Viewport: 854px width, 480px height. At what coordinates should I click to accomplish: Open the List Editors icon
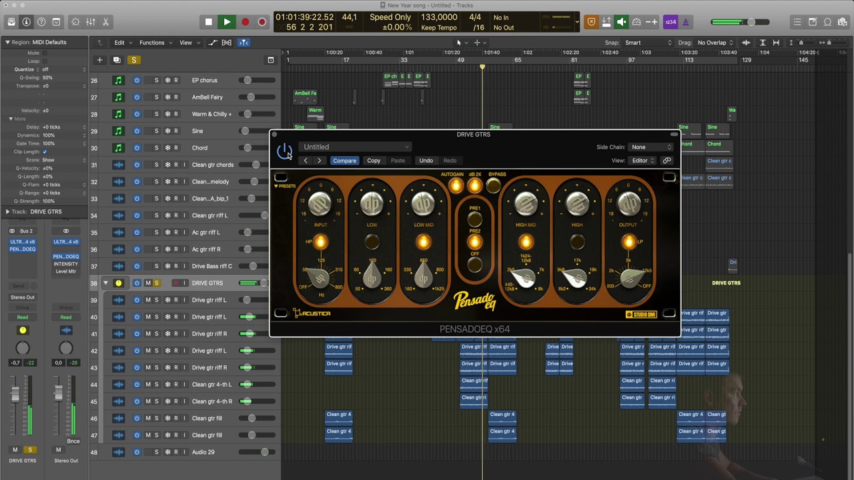click(797, 22)
